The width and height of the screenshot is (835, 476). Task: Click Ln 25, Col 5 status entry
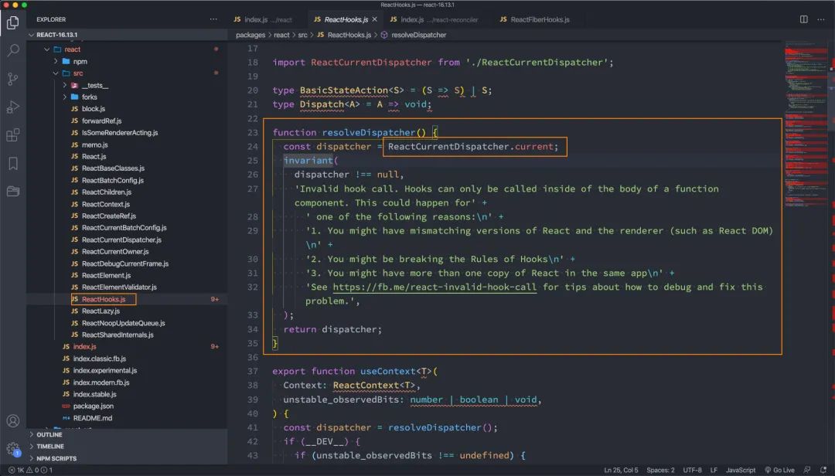(621, 470)
